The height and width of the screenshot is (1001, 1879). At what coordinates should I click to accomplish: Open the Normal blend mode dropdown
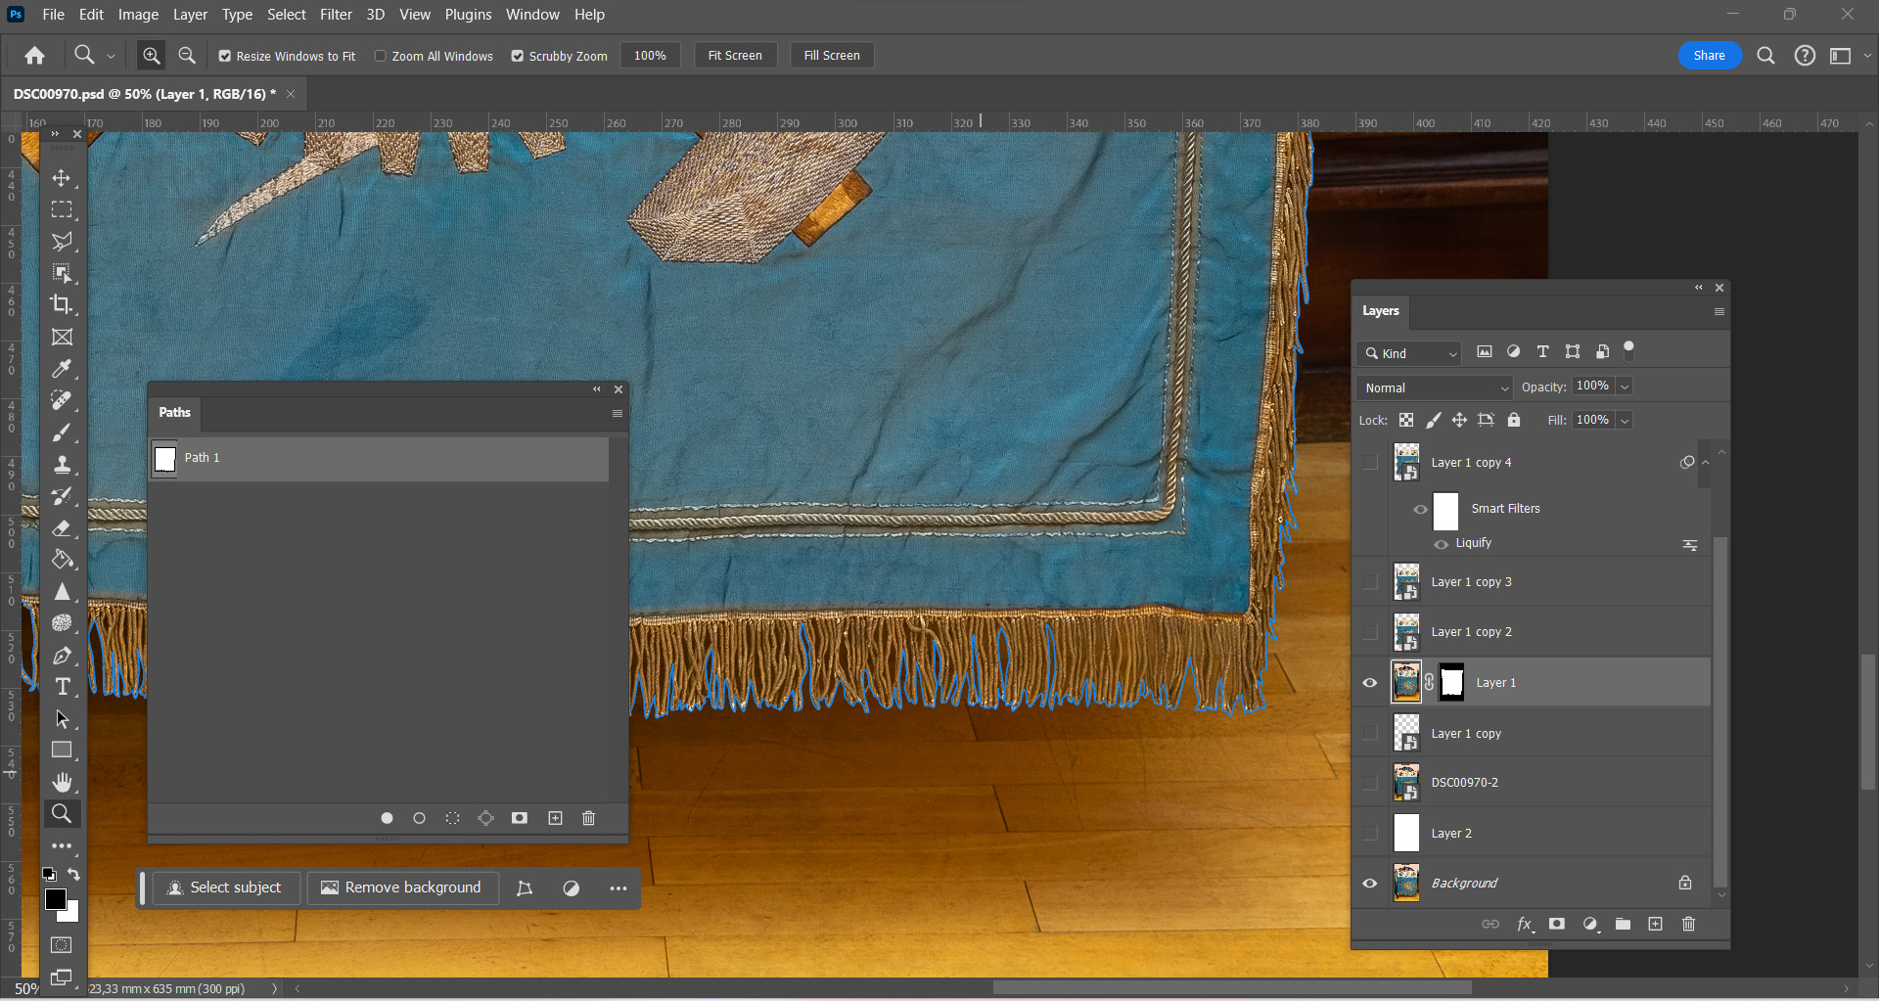click(x=1435, y=387)
